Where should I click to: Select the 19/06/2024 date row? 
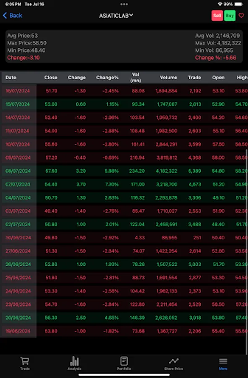click(x=124, y=331)
